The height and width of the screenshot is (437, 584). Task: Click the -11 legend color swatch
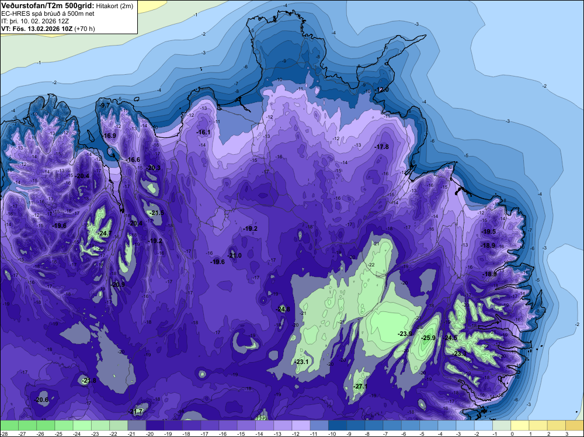point(319,426)
